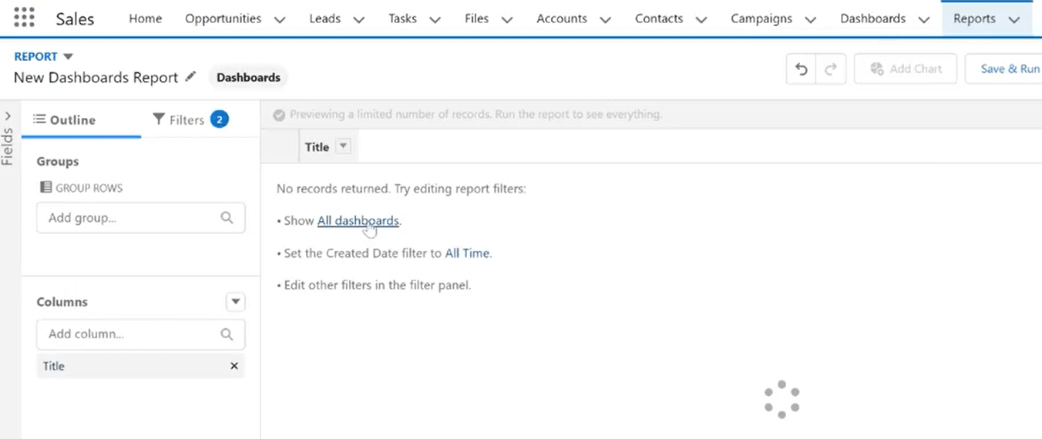Open the Title column header dropdown
This screenshot has width=1042, height=439.
coord(344,146)
